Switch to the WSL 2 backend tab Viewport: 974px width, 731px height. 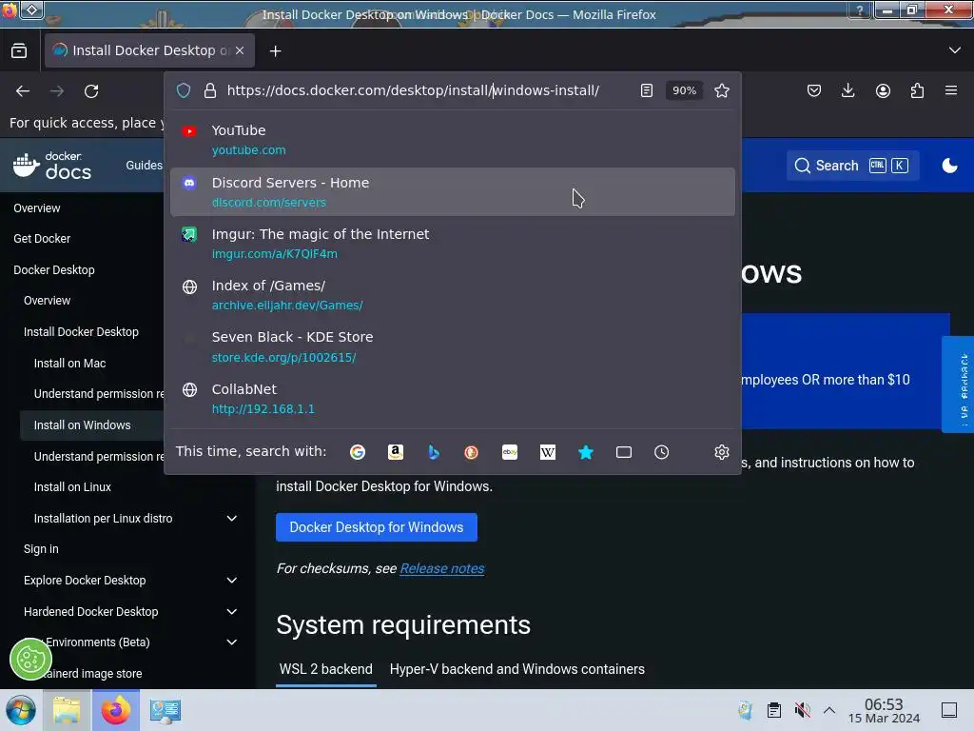[x=325, y=669]
